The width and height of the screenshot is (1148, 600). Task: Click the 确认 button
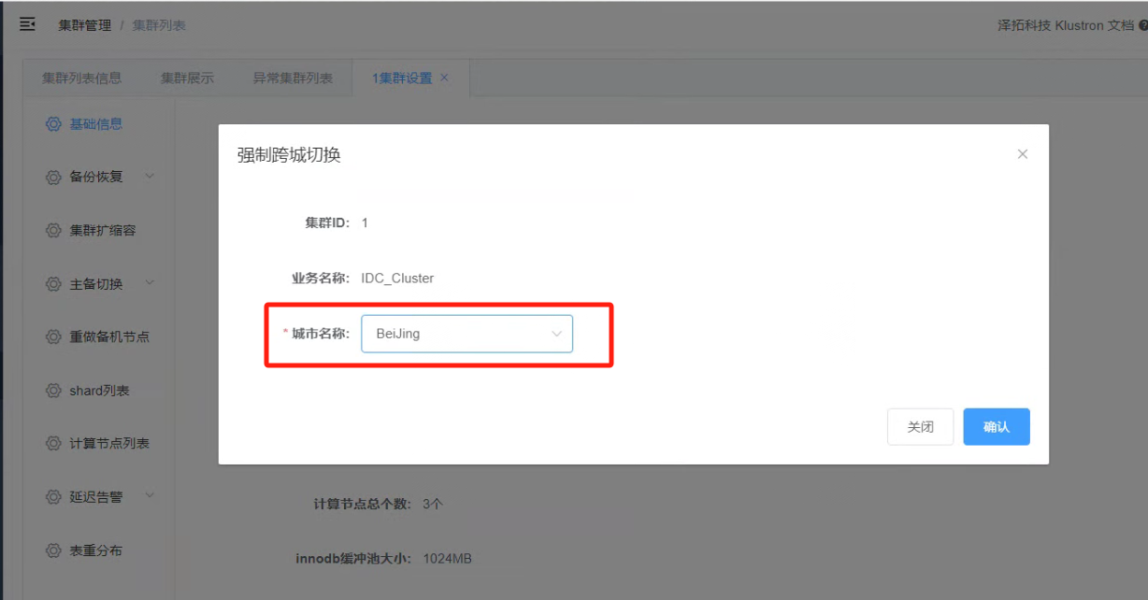[x=997, y=426]
